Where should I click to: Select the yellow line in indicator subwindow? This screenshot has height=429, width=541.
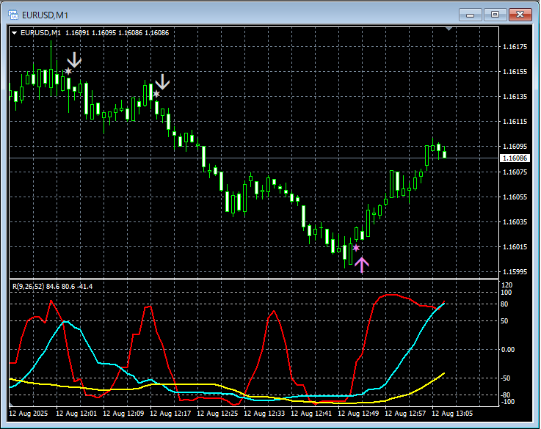(x=193, y=384)
